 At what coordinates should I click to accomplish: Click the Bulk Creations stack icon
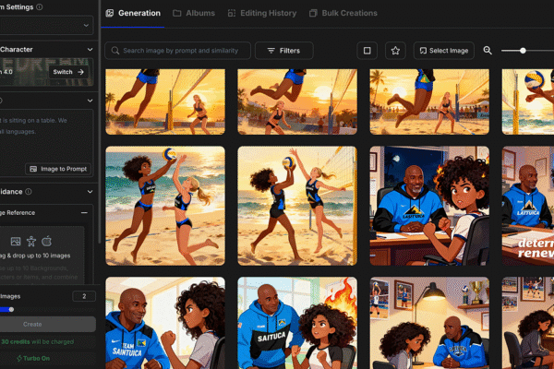[314, 14]
